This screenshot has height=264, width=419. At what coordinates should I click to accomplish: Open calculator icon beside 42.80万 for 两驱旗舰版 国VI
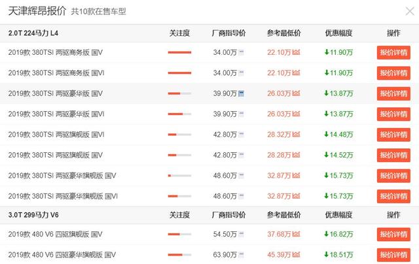click(x=241, y=135)
